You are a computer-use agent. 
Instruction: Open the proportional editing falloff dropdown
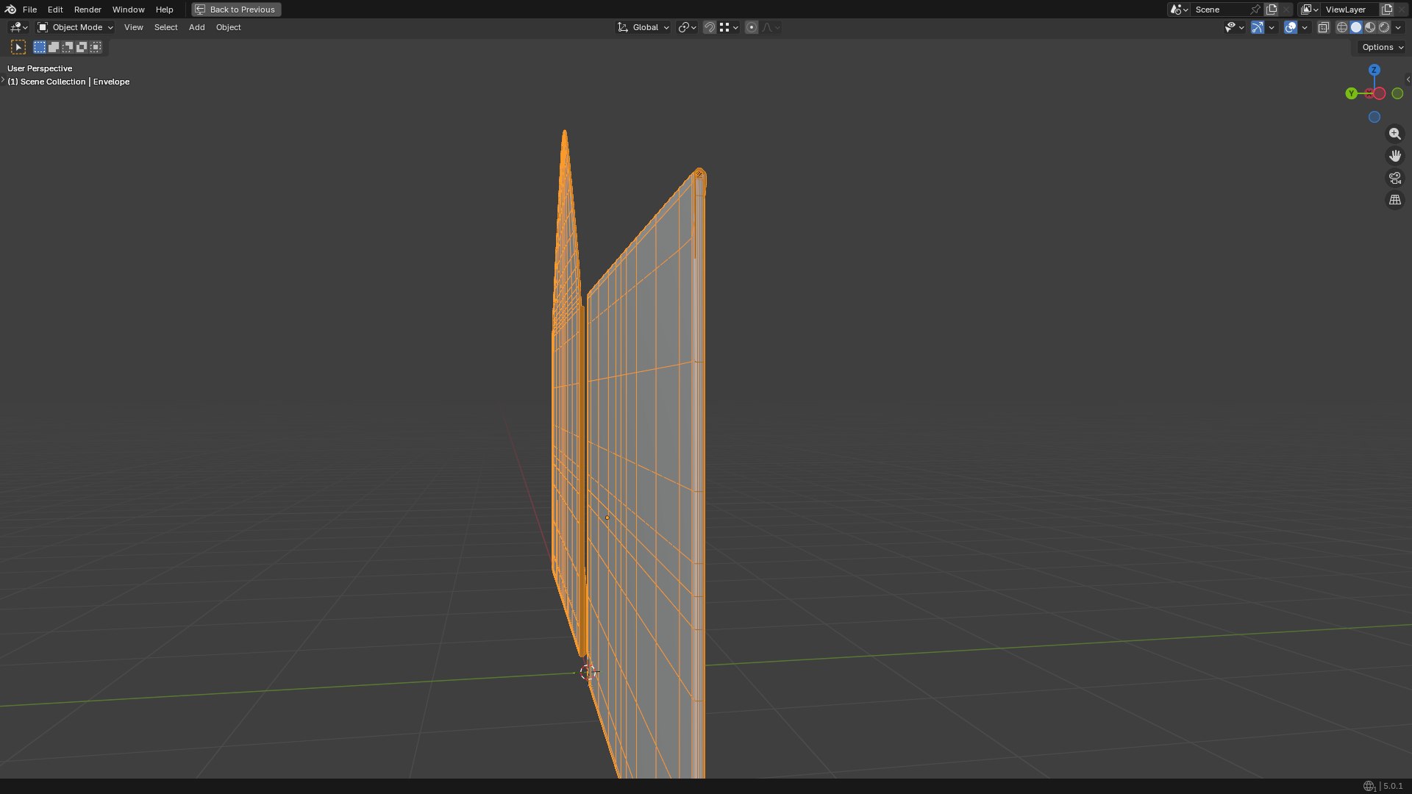771,27
